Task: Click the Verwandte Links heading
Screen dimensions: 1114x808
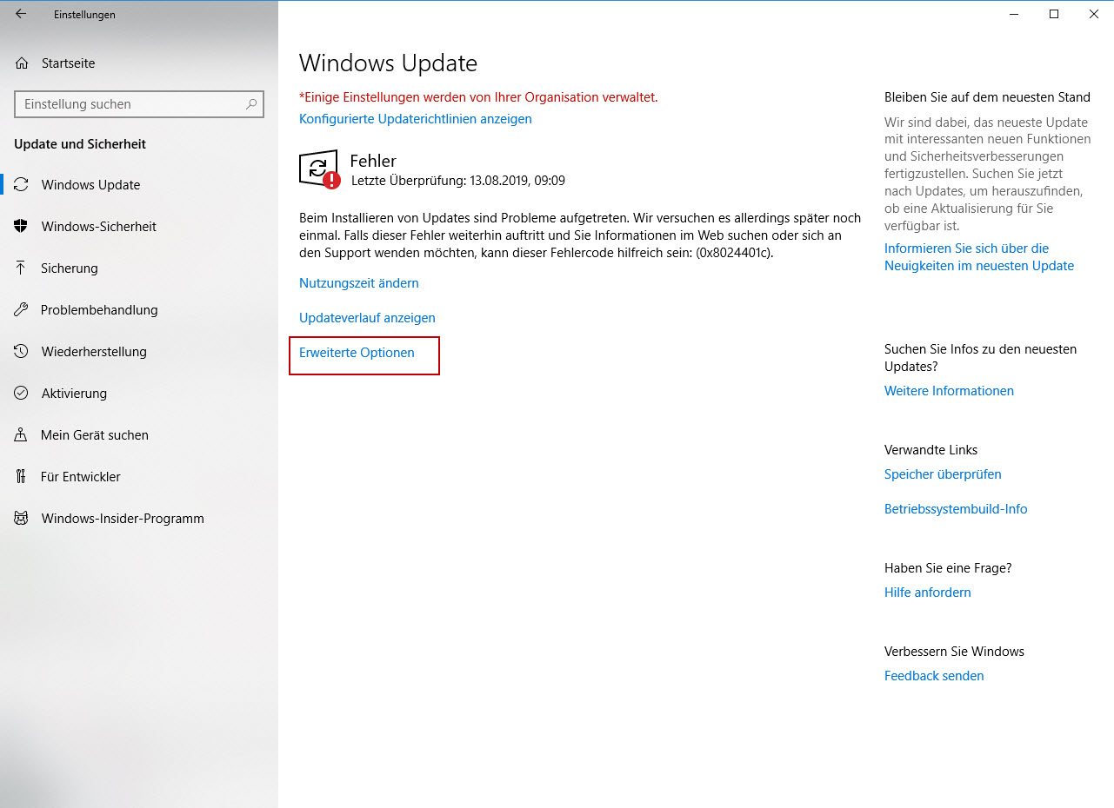Action: pyautogui.click(x=931, y=450)
